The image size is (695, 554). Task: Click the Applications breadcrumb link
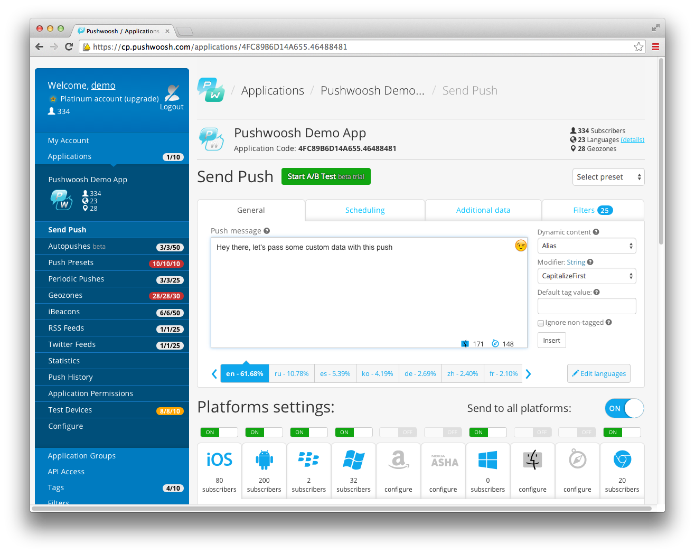(x=273, y=90)
